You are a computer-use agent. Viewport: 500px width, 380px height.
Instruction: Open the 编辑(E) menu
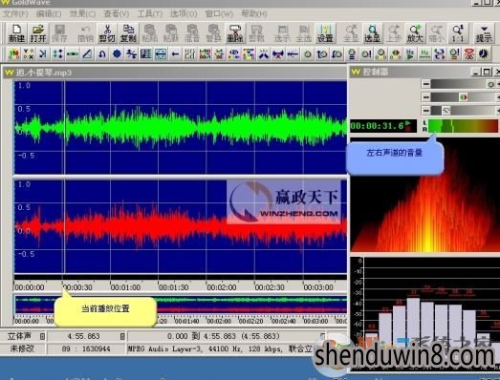49,13
